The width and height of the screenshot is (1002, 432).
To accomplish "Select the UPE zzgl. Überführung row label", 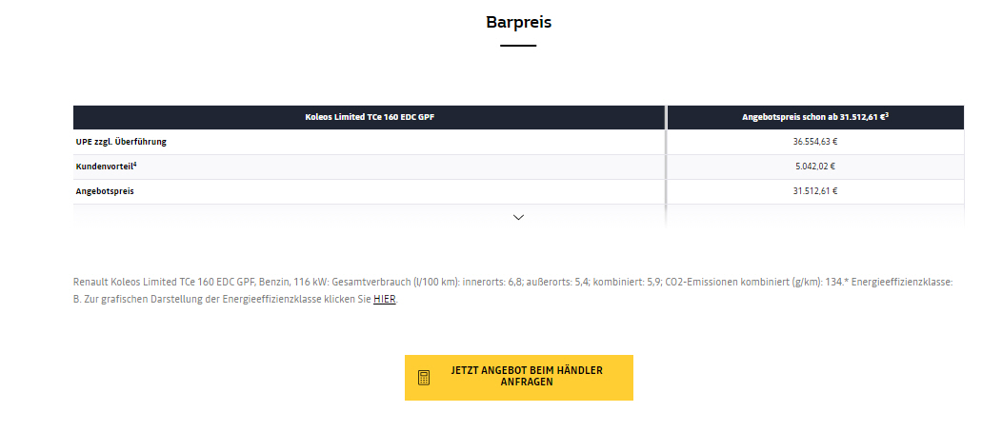I will click(x=121, y=142).
